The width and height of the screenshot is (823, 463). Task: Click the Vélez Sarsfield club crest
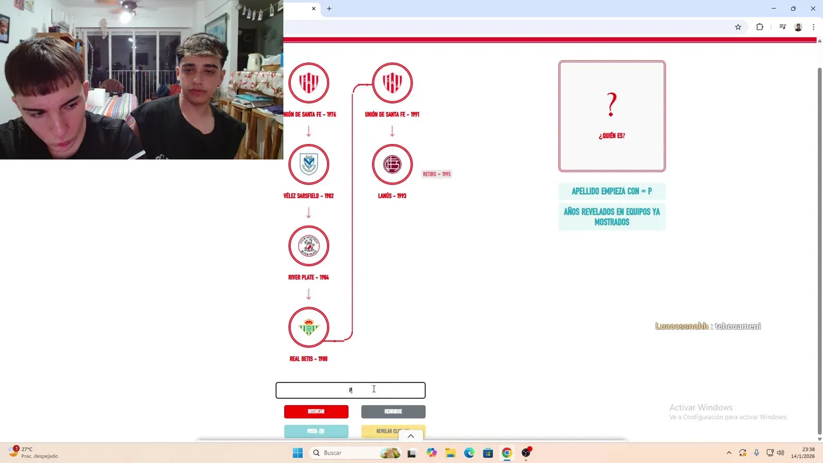[x=309, y=164]
